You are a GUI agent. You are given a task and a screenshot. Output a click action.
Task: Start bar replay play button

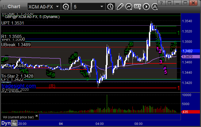click(146, 7)
